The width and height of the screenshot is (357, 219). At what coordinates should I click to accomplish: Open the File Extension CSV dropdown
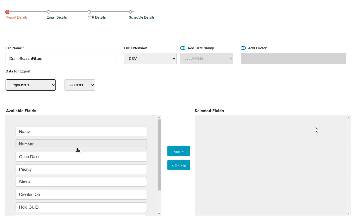tap(150, 58)
